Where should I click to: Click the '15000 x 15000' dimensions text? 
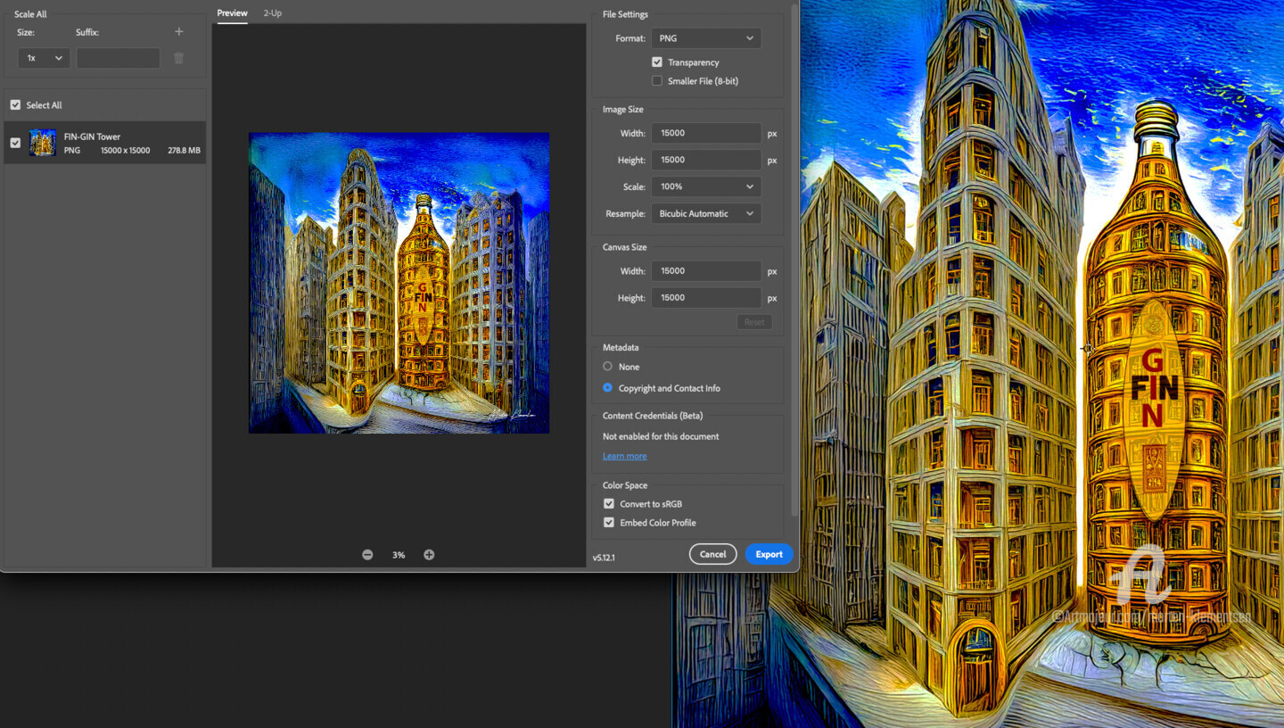click(125, 151)
